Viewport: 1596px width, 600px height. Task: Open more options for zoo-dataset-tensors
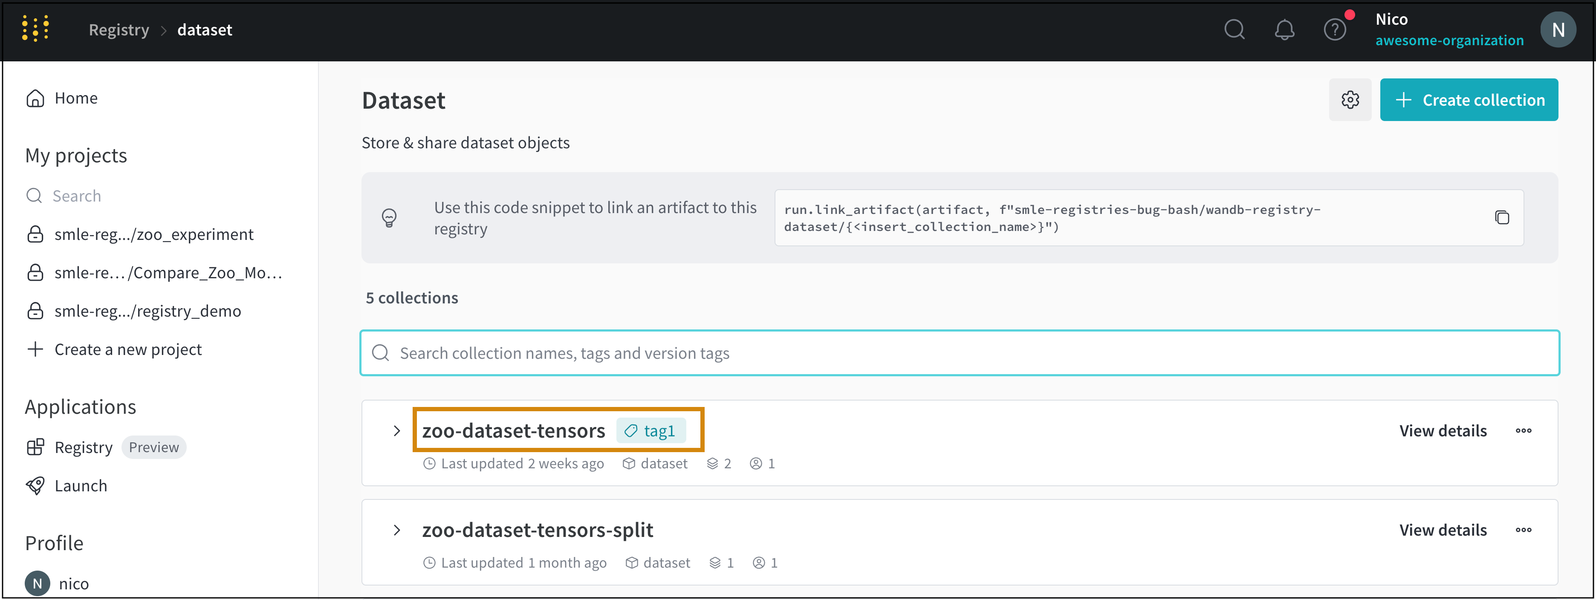(1523, 431)
